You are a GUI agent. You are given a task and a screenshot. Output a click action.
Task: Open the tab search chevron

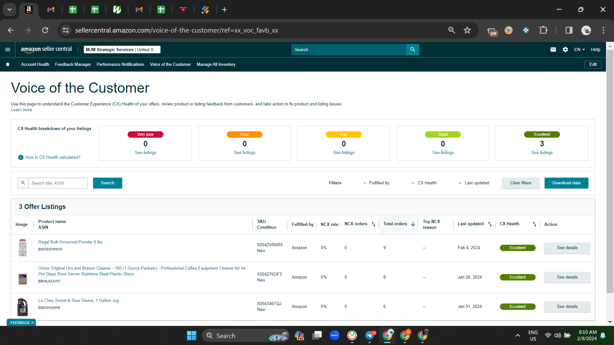pyautogui.click(x=10, y=10)
